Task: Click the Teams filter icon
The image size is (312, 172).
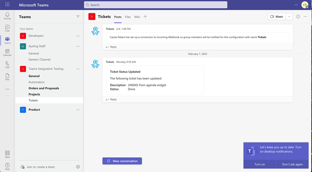Action: click(78, 17)
